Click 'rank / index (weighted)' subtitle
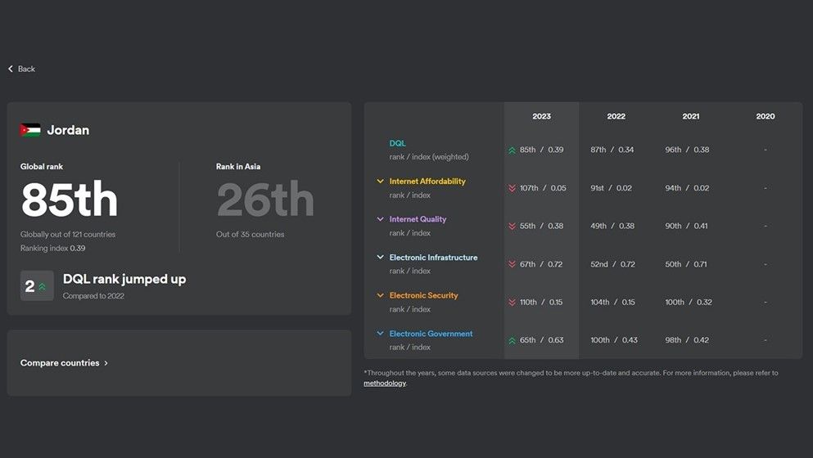 pyautogui.click(x=429, y=157)
